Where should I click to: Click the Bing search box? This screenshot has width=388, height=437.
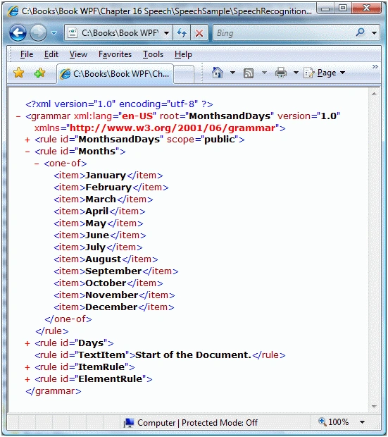pyautogui.click(x=282, y=33)
